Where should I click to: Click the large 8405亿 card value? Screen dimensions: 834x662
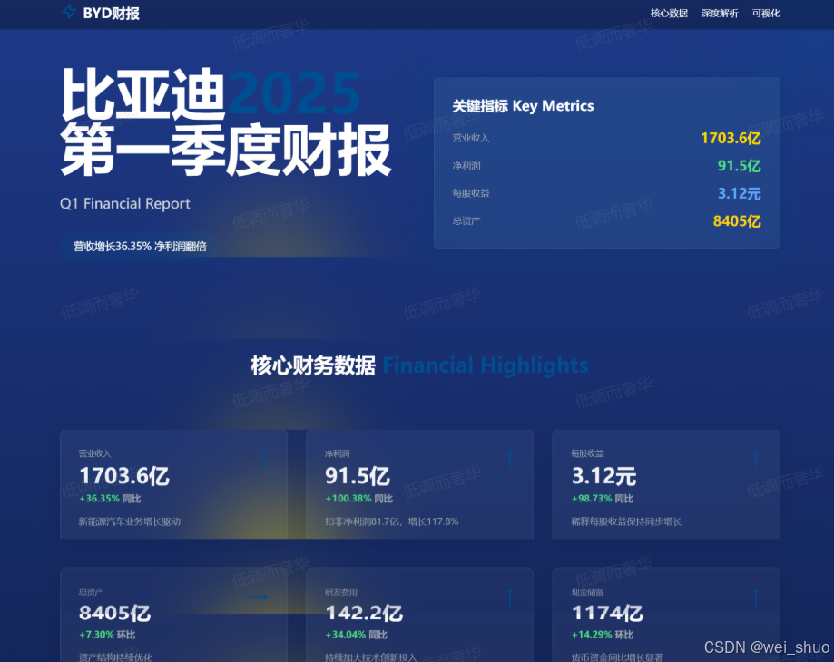[115, 614]
